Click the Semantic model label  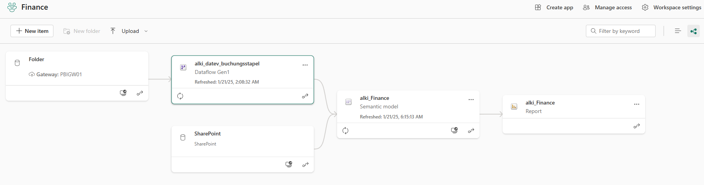coord(379,106)
